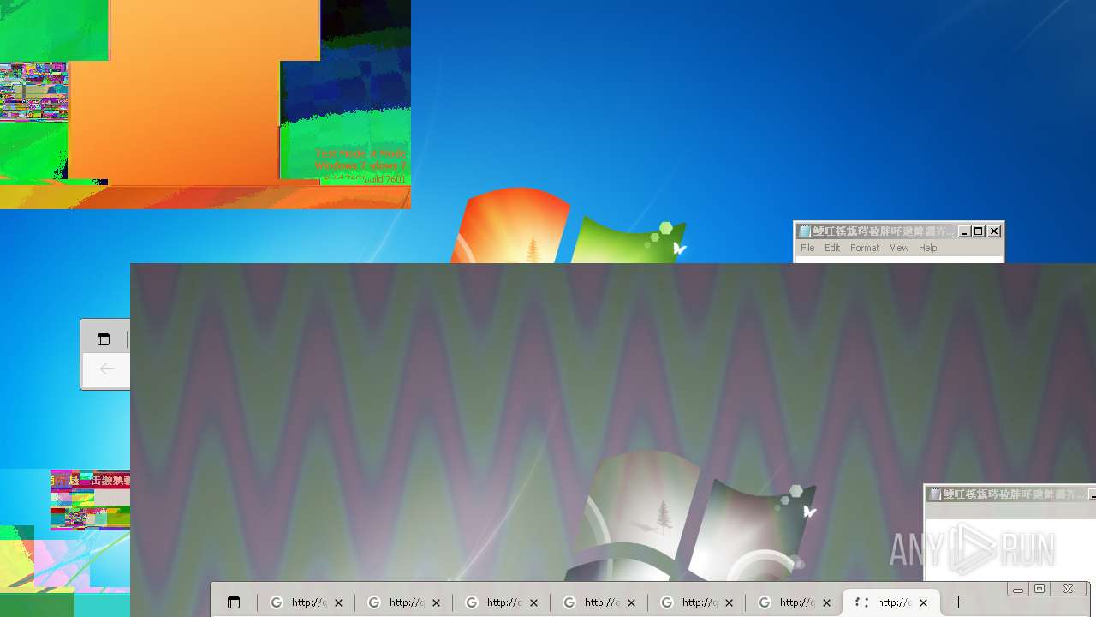Maximize the upper Notepad window

pyautogui.click(x=979, y=231)
